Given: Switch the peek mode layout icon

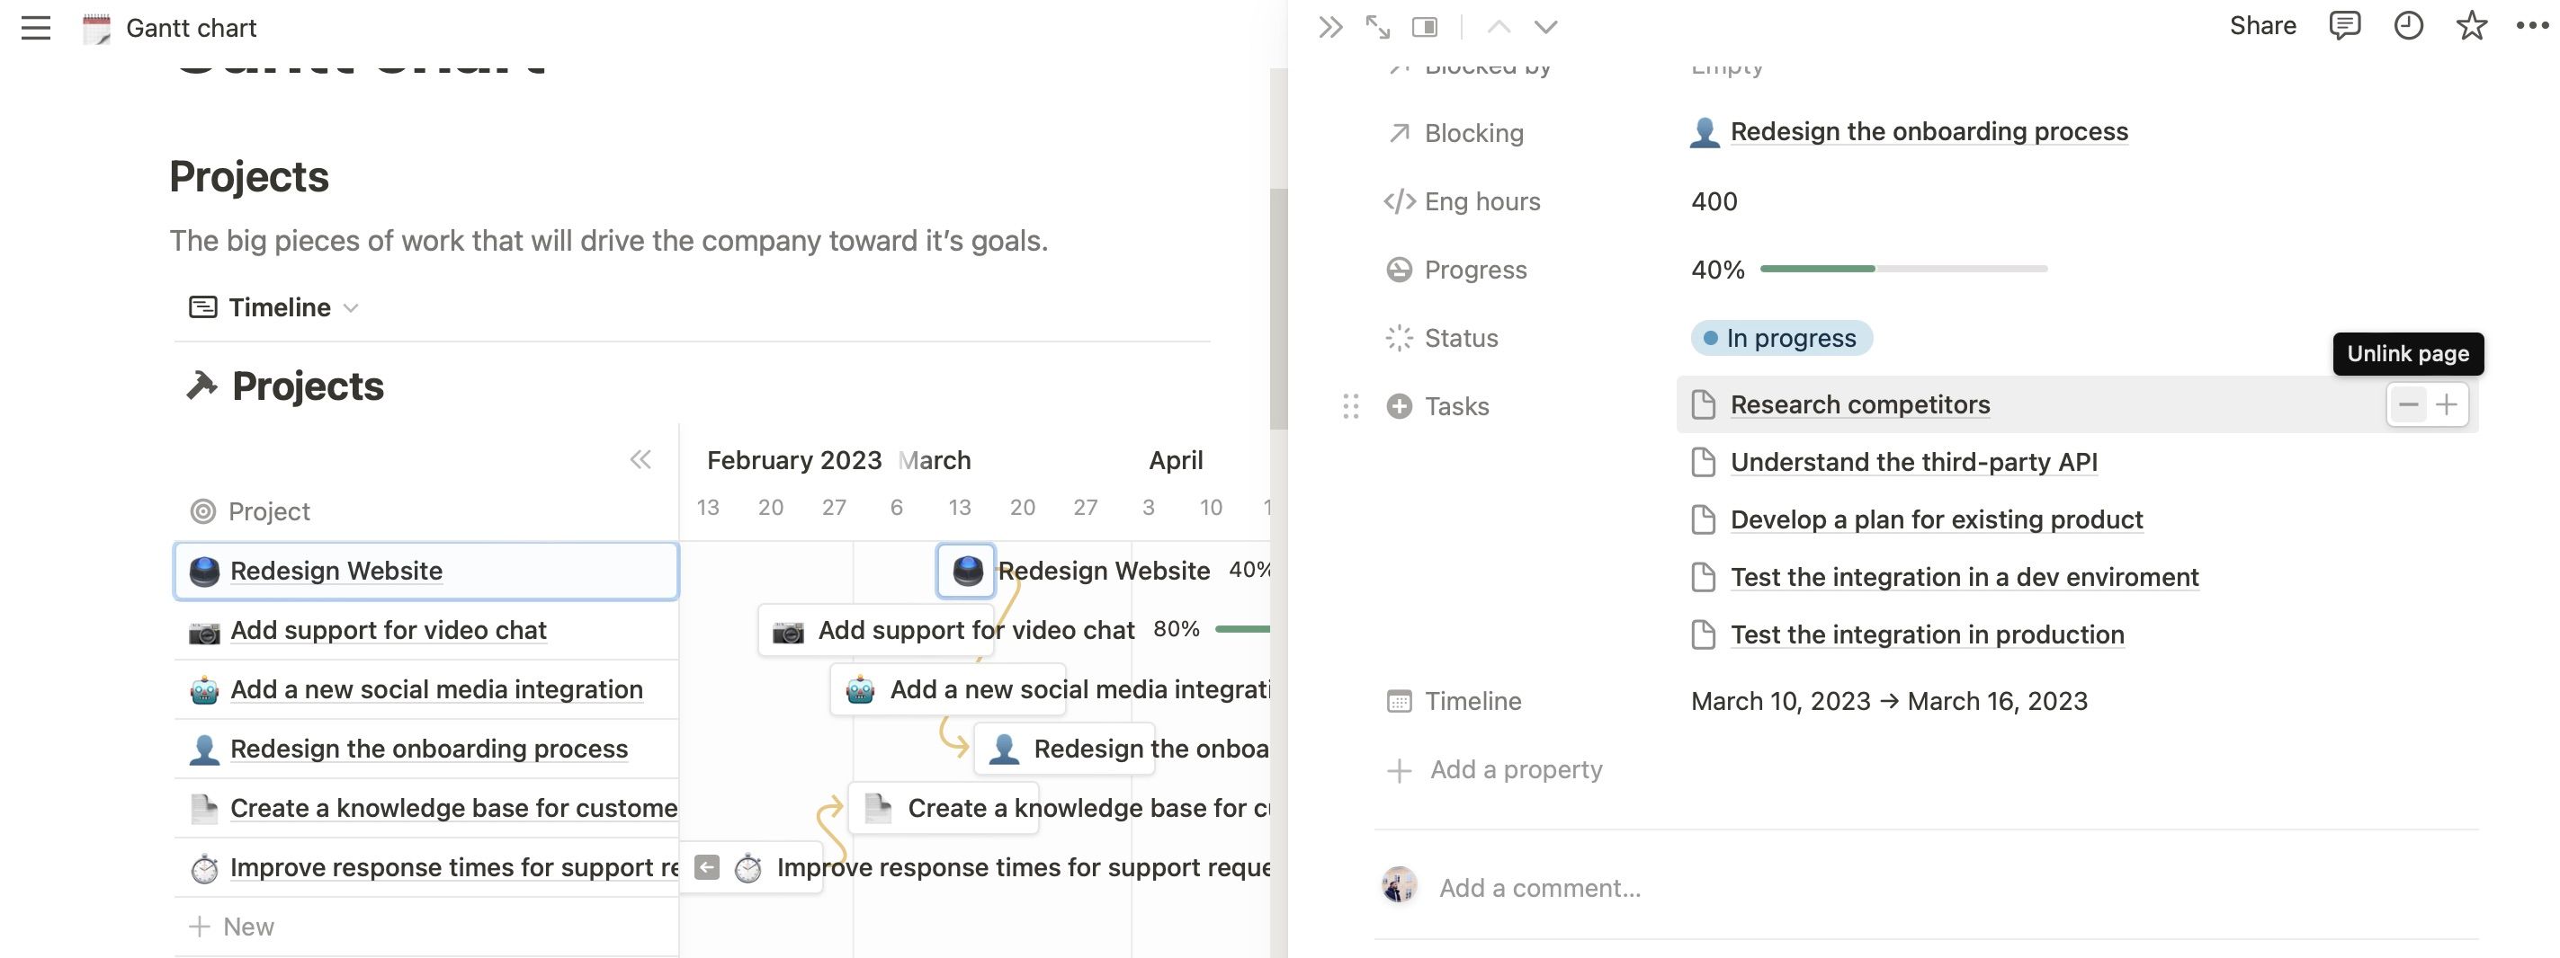Looking at the screenshot, I should click(x=1424, y=27).
